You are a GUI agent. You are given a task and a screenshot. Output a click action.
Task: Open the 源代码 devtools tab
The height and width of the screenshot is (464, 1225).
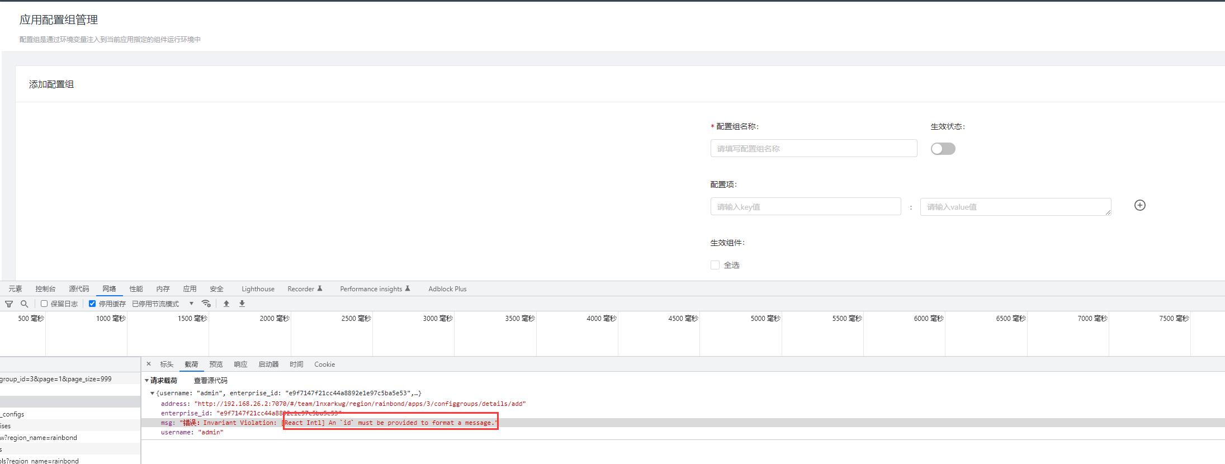(79, 289)
